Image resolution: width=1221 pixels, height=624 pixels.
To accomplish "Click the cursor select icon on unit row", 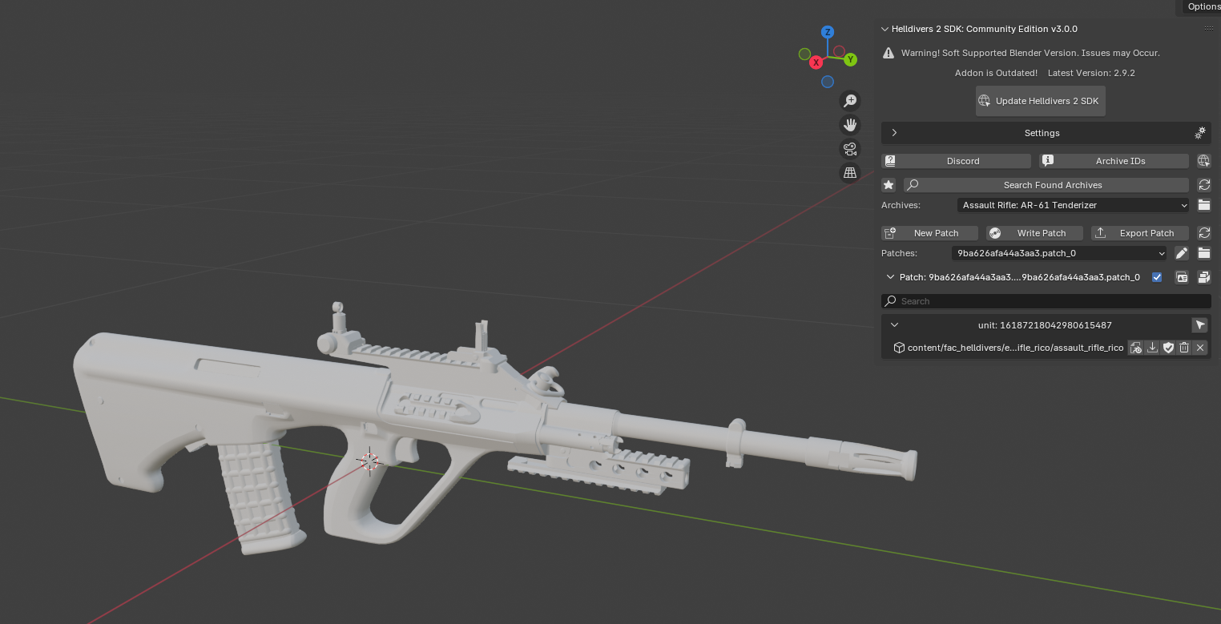I will click(x=1199, y=325).
